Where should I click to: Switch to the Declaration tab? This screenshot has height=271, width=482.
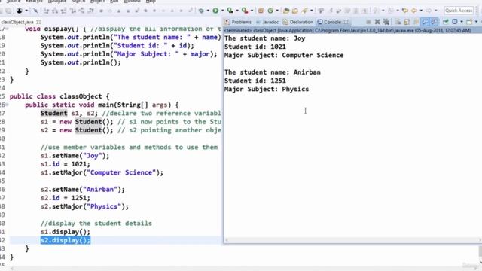click(298, 22)
